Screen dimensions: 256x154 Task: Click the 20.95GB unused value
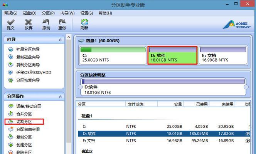coord(226,126)
